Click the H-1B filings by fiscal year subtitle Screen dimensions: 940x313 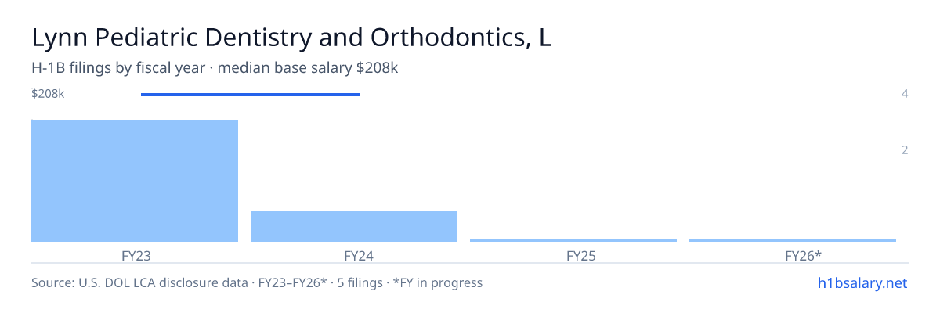point(118,68)
